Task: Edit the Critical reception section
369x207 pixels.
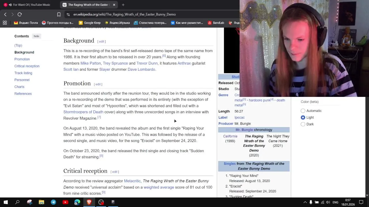Action: click(x=115, y=172)
